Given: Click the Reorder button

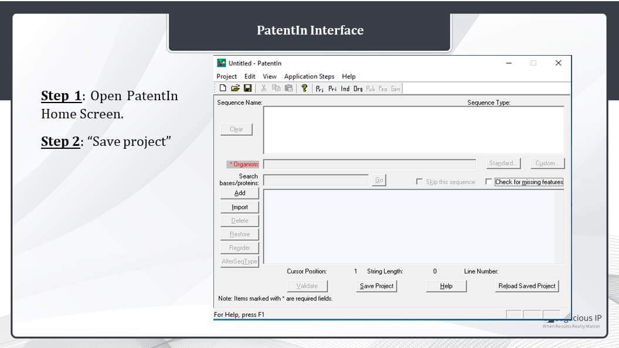Looking at the screenshot, I should pyautogui.click(x=240, y=248).
